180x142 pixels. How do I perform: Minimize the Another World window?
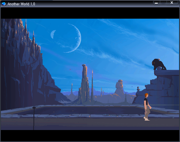point(157,3)
